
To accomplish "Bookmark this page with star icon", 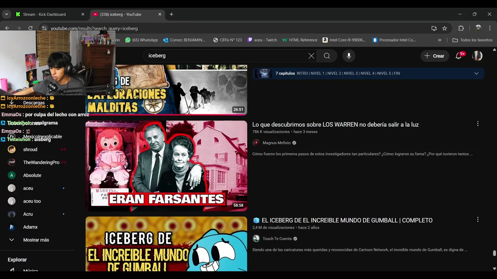I will (x=445, y=28).
